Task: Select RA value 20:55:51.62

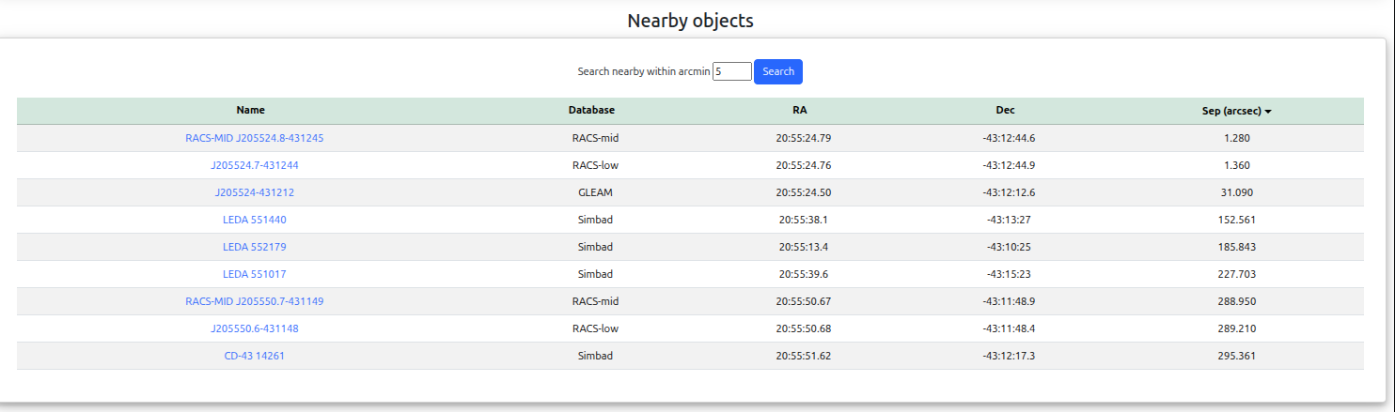Action: pos(803,356)
